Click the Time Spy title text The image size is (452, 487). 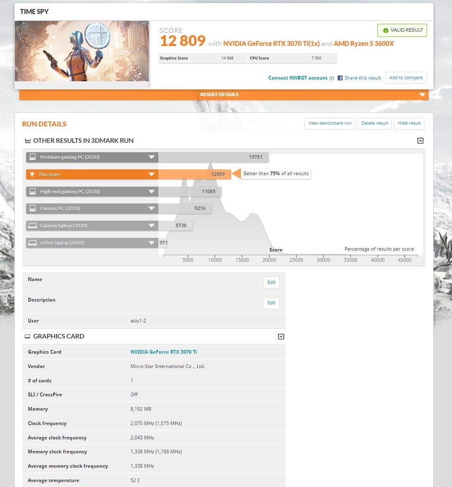(34, 11)
